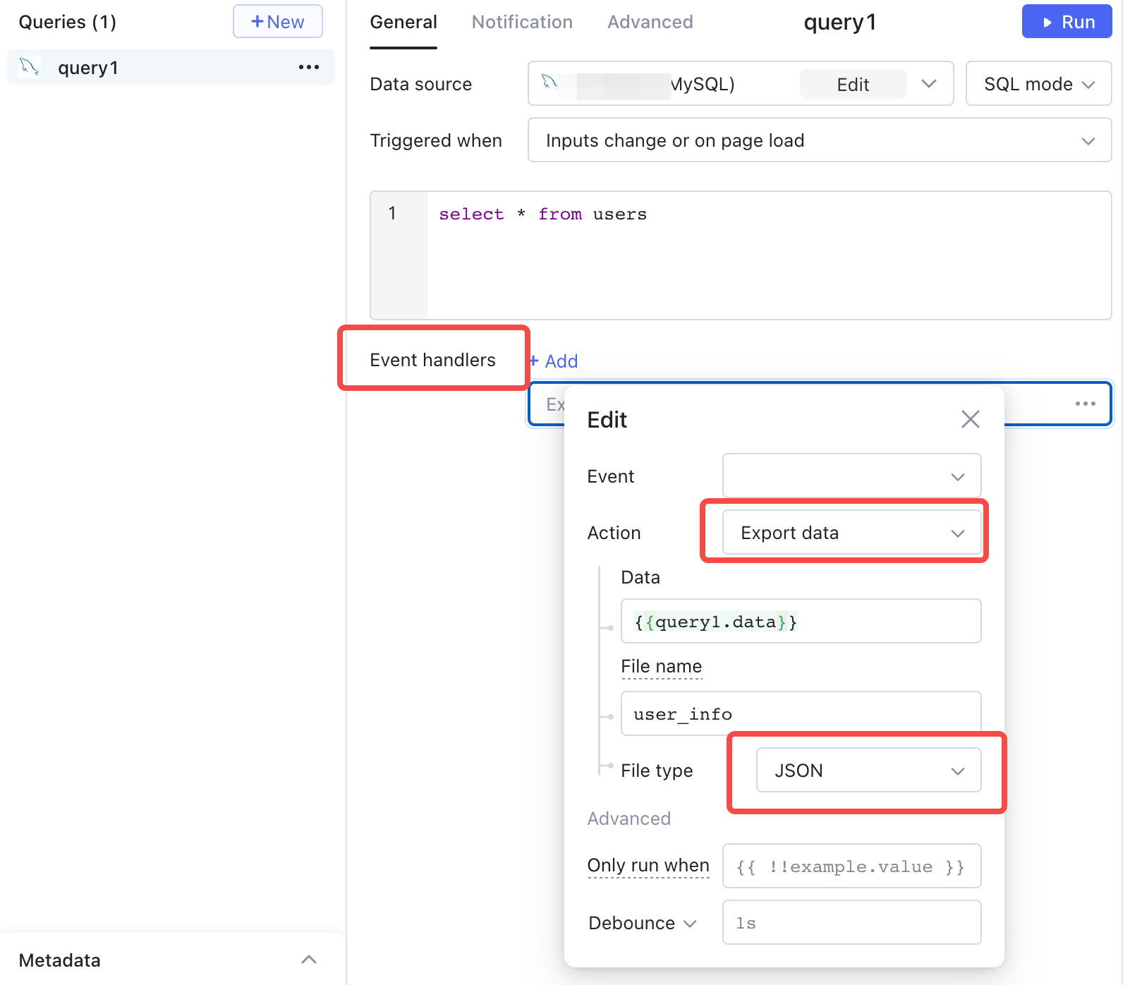
Task: Open query1's three-dot options menu
Action: tap(308, 66)
